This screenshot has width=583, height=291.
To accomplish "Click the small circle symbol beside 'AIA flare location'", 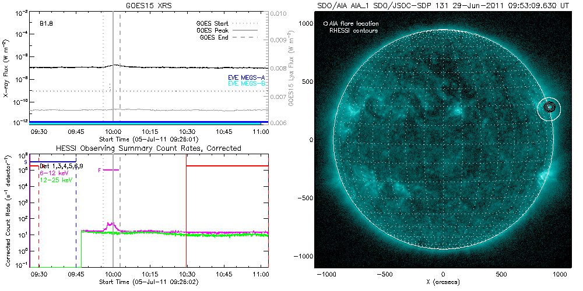I will pos(325,23).
